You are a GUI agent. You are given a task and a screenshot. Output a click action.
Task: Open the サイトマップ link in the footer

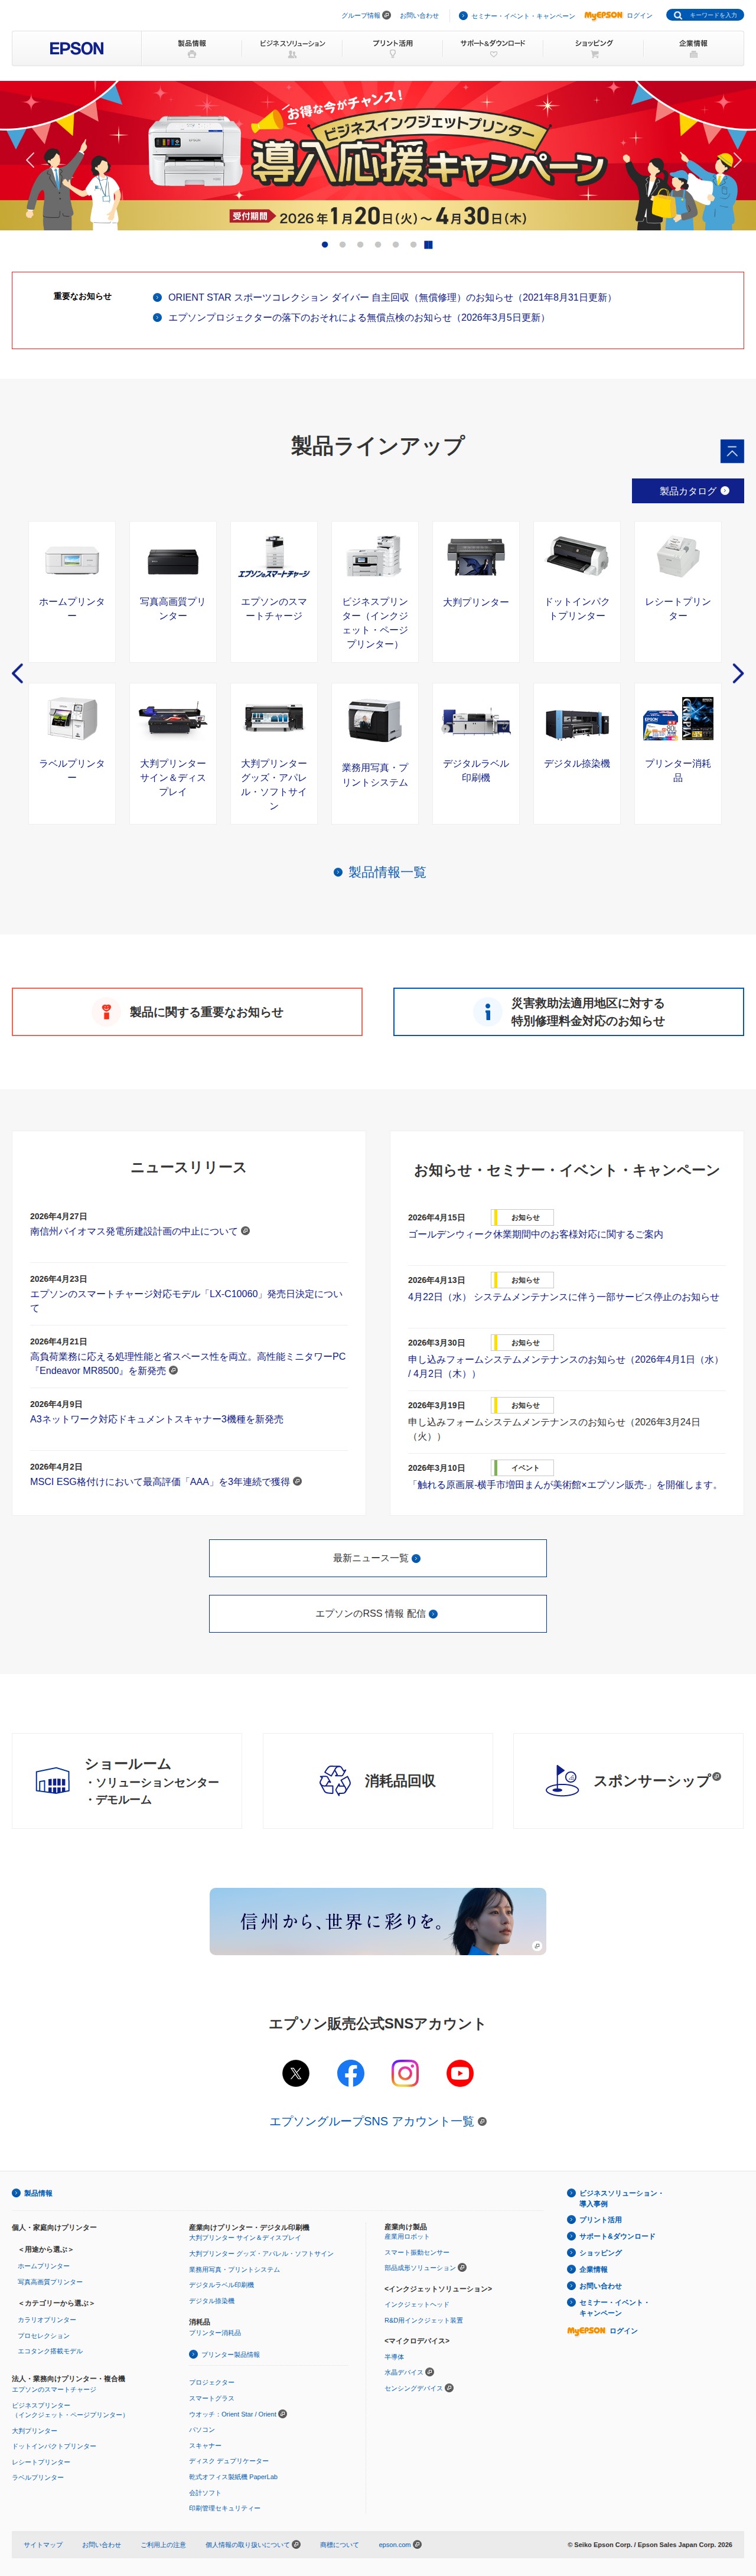tap(43, 2544)
